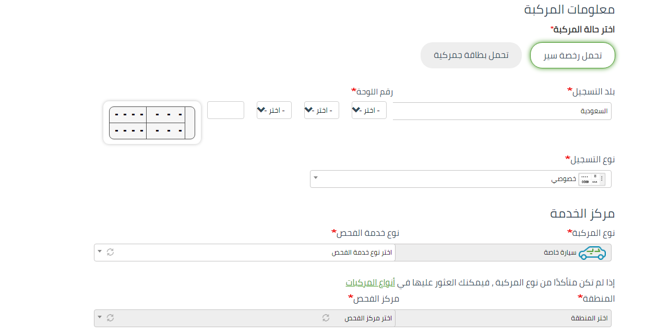Click the license plate preview image
This screenshot has width=646, height=335.
tap(152, 123)
